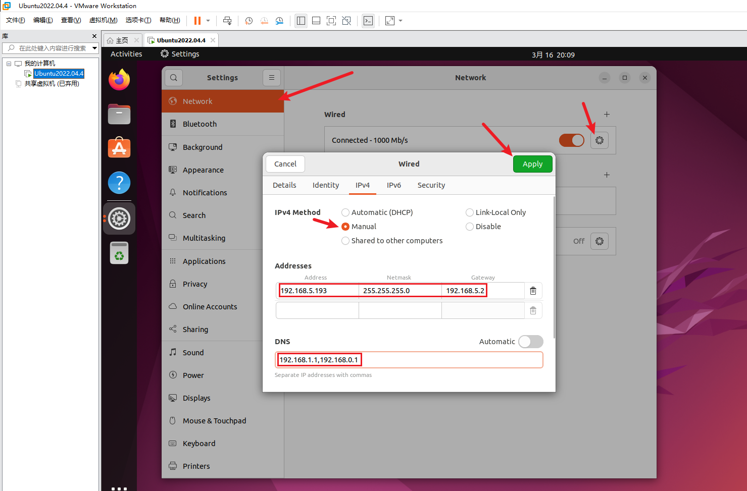
Task: Open the Appearance settings panel
Action: click(223, 170)
